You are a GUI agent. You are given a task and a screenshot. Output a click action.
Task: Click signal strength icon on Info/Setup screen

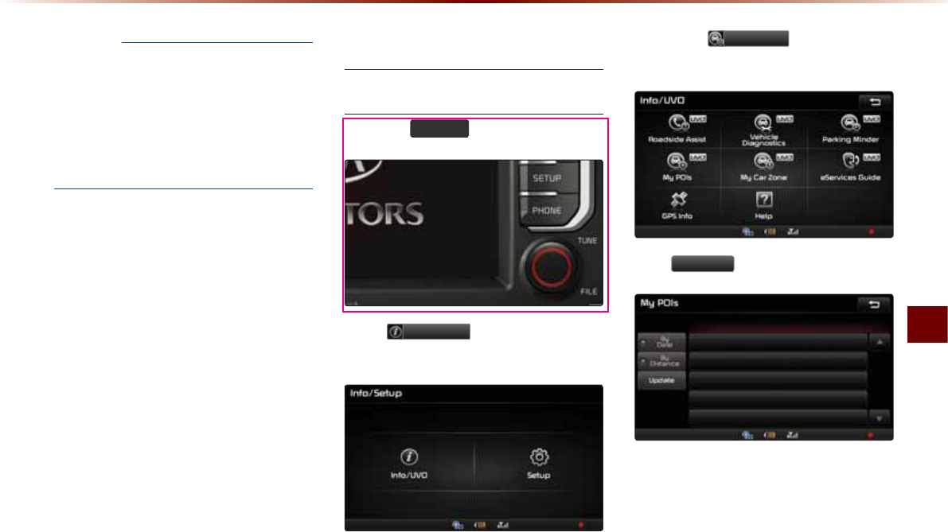click(x=502, y=526)
